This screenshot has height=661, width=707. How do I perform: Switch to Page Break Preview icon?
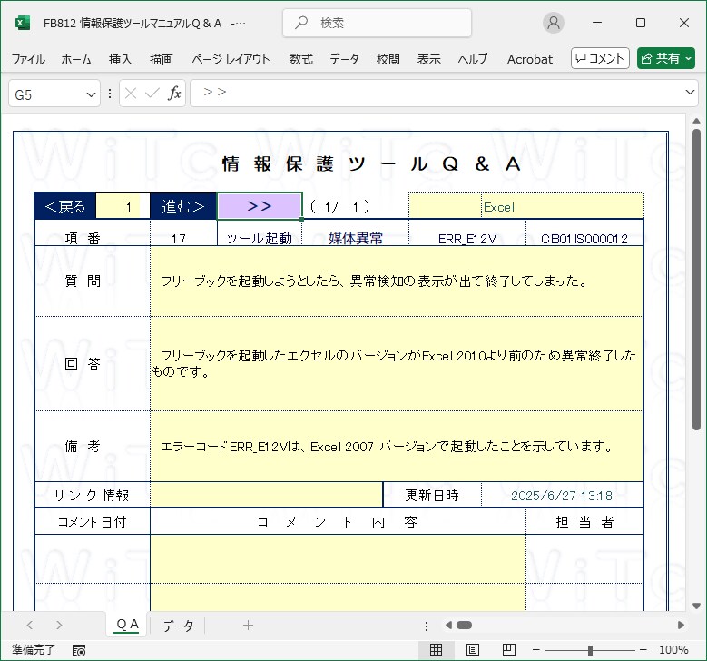[x=508, y=650]
